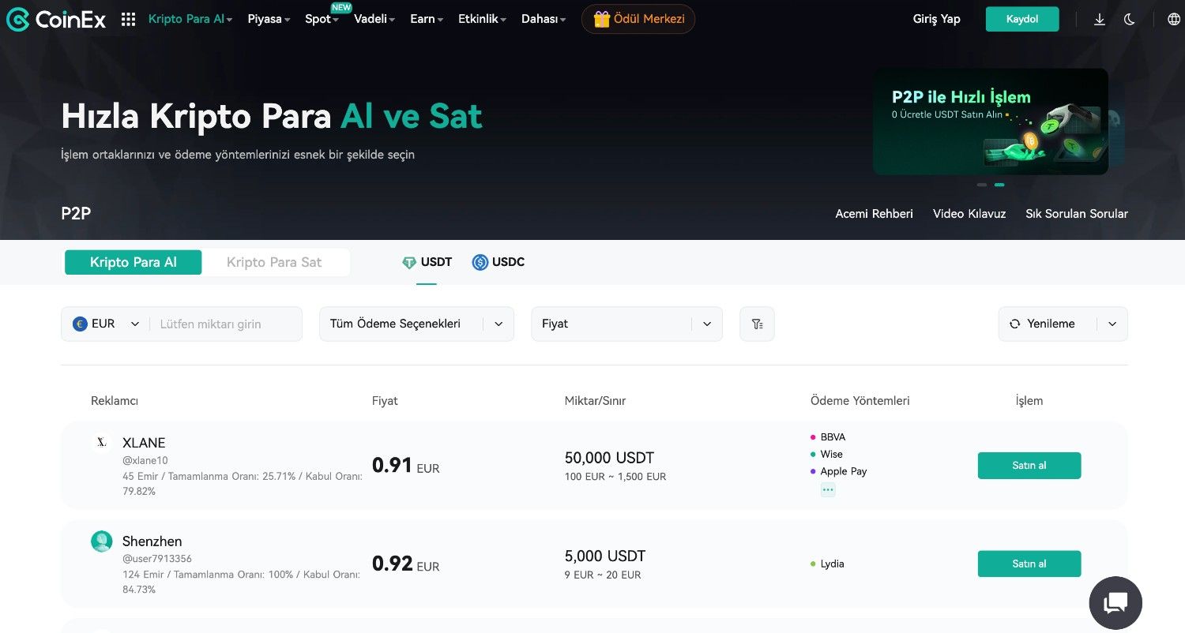Open the apps grid icon beside the logo
The image size is (1185, 633).
click(128, 19)
